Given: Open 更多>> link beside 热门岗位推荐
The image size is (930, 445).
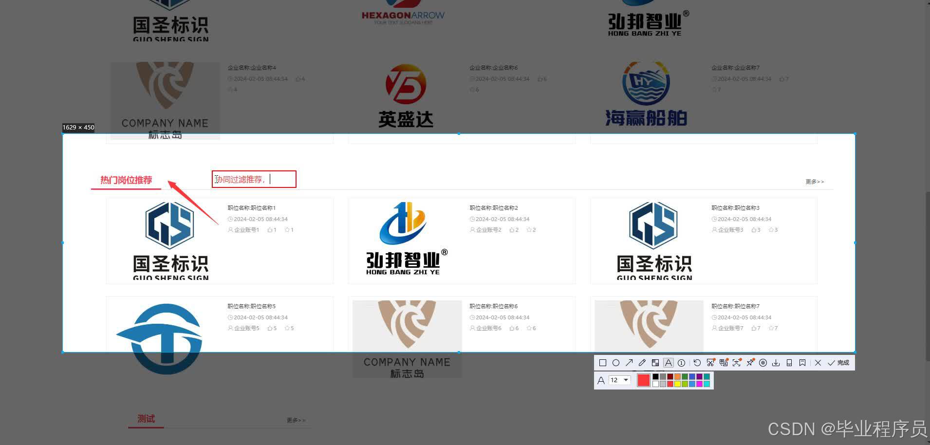Looking at the screenshot, I should tap(815, 182).
